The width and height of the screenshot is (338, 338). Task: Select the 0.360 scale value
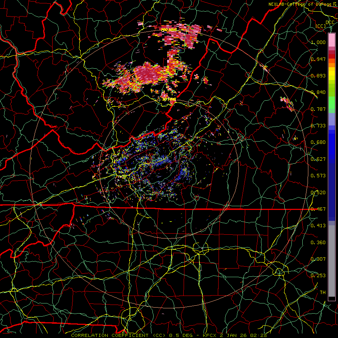(318, 243)
